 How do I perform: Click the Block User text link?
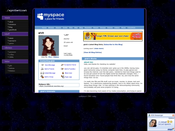coord(68,73)
